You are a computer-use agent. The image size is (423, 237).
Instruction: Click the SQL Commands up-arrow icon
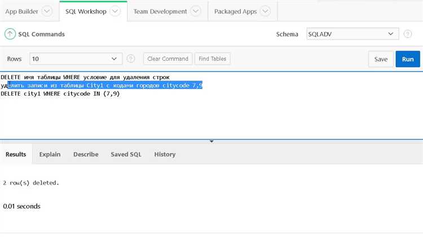(10, 34)
